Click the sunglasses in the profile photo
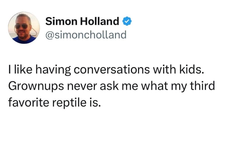The width and height of the screenshot is (227, 149). point(22,26)
